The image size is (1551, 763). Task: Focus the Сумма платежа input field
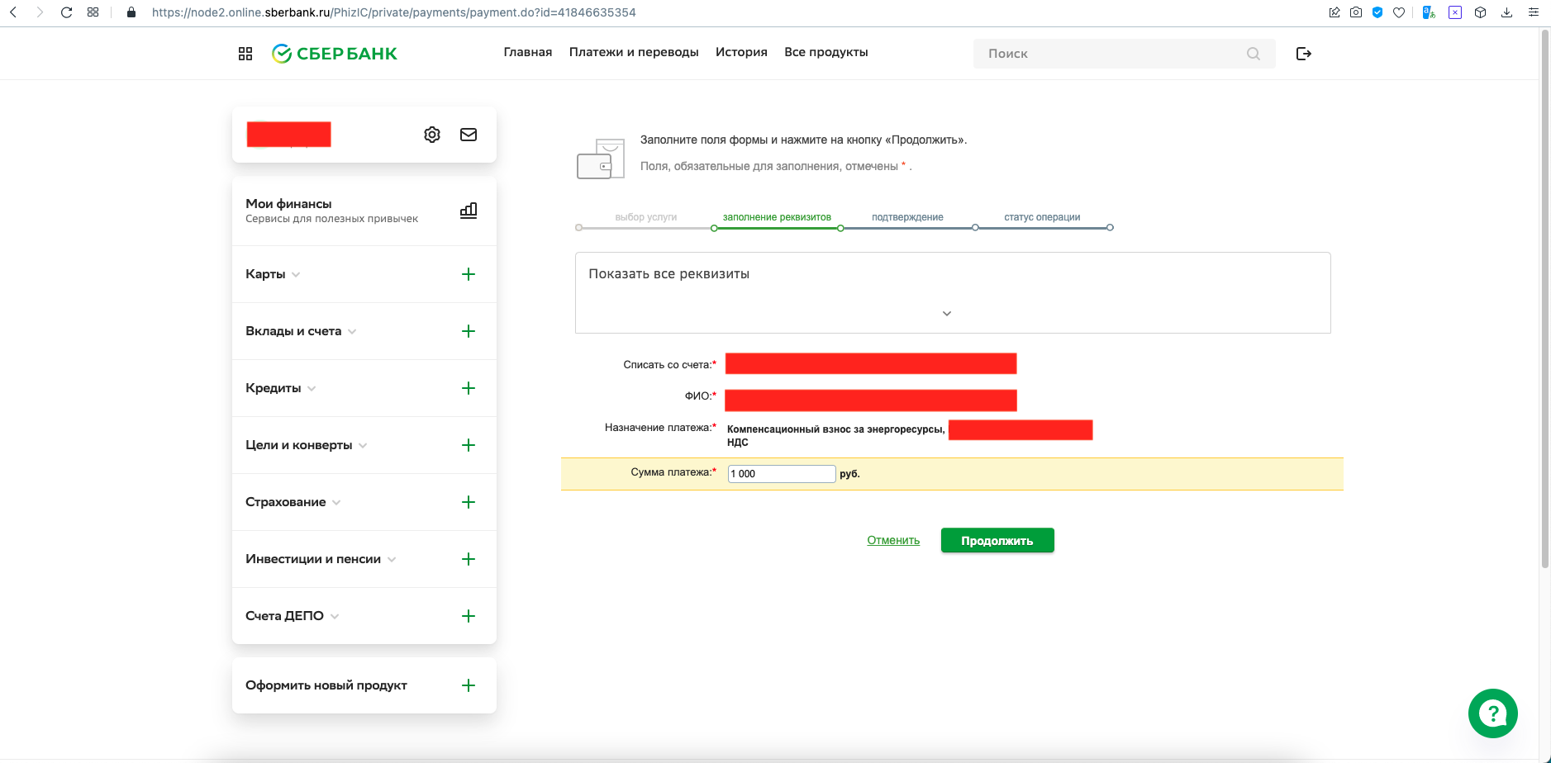click(x=782, y=474)
